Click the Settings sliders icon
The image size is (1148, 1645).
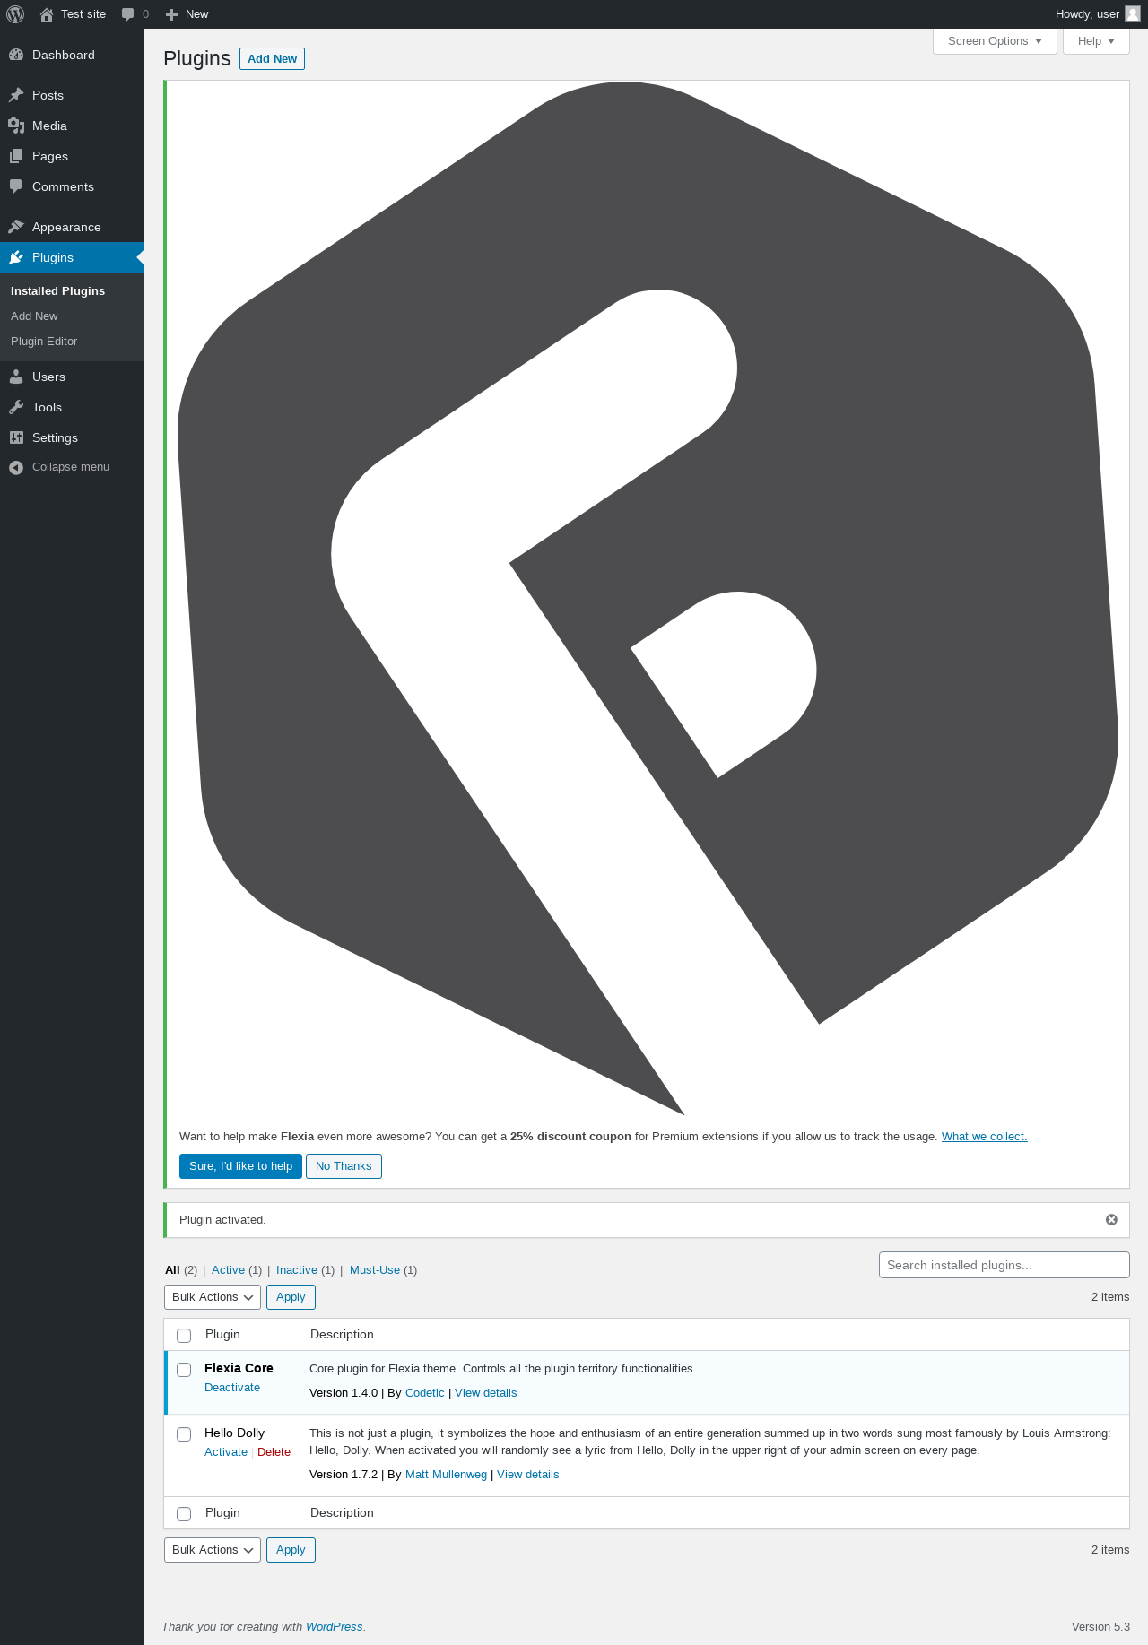click(x=16, y=437)
